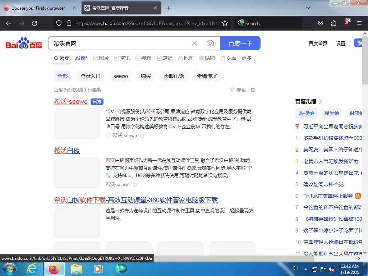
Task: Open the source dropdown under 希沃白板 result
Action: pos(135,185)
